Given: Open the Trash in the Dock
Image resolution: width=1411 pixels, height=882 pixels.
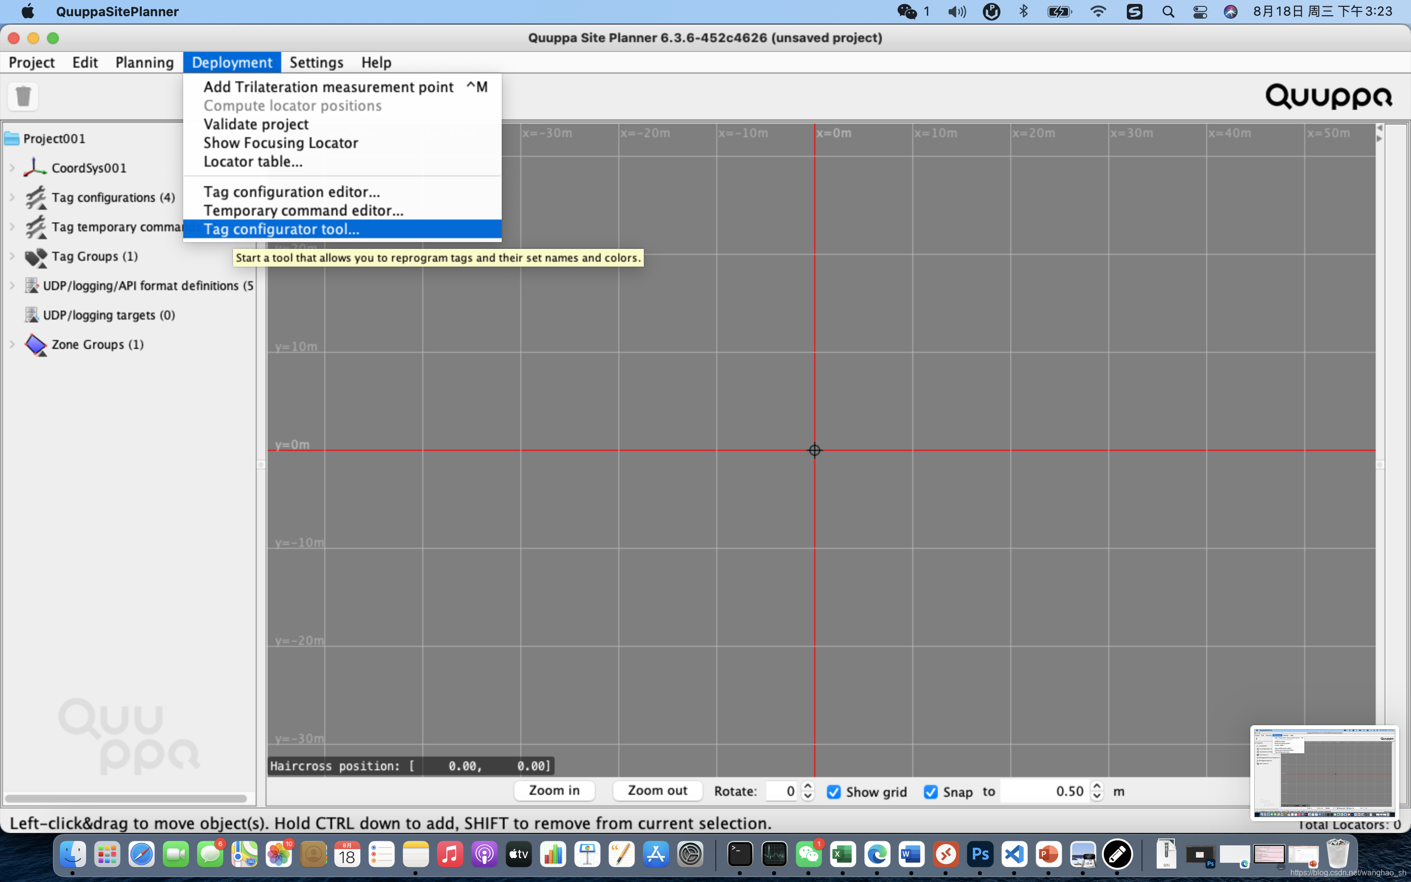Looking at the screenshot, I should coord(1338,854).
